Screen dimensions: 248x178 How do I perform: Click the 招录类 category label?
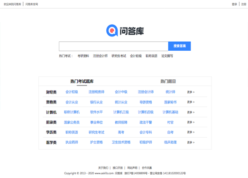point(51,122)
